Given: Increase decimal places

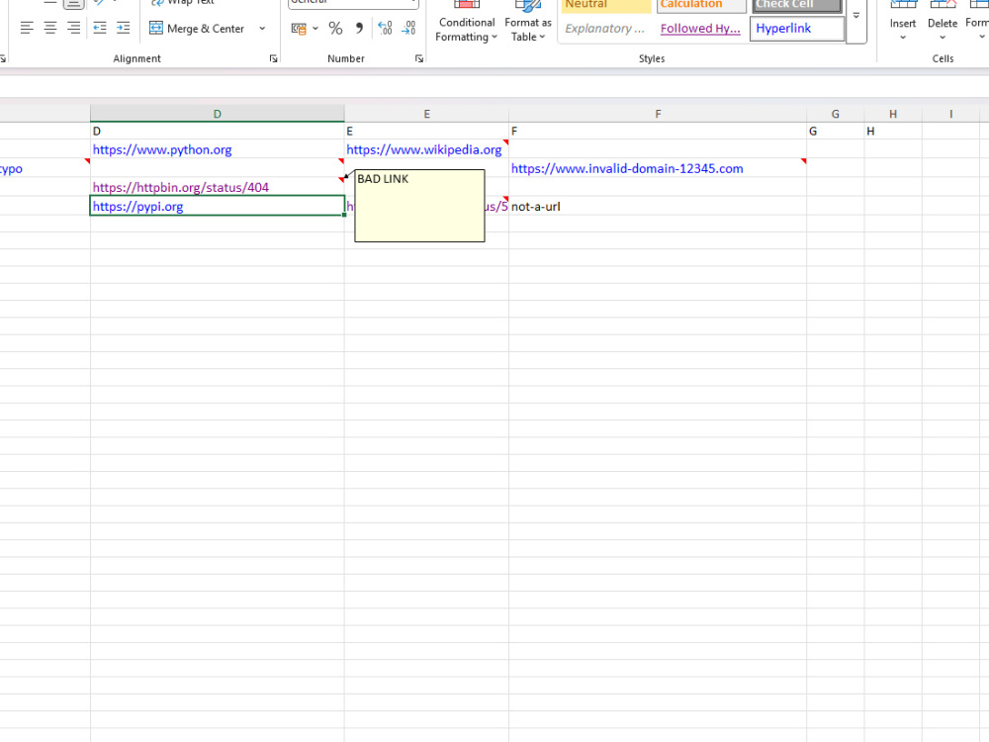Looking at the screenshot, I should [385, 29].
